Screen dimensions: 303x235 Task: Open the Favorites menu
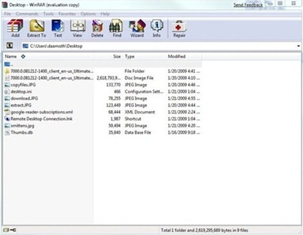(67, 14)
